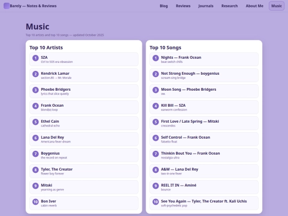Viewport: 288px width, 216px height.
Task: Select the Phoebe Bridgers artist name
Action: 55,90
